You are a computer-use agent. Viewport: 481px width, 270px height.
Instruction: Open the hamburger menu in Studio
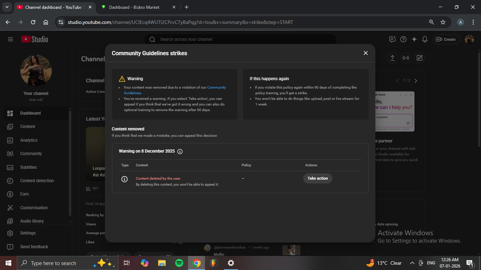(10, 39)
